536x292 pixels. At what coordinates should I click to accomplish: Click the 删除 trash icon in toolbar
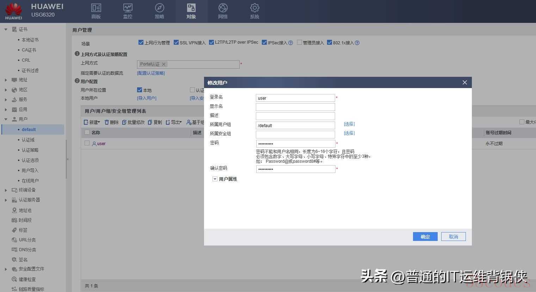pyautogui.click(x=107, y=122)
